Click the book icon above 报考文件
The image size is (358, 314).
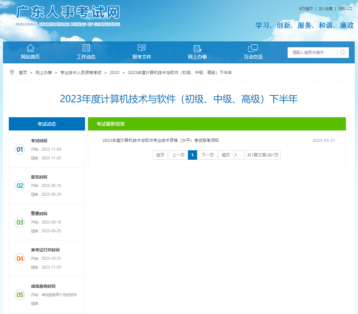point(141,48)
